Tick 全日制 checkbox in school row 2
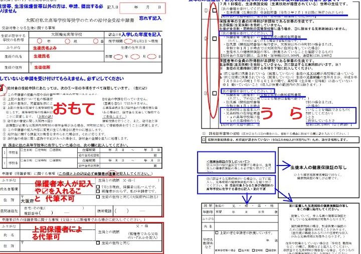The width and height of the screenshot is (361, 254). tap(22, 160)
